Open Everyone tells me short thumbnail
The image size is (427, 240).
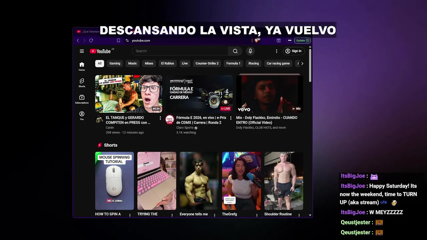[199, 181]
